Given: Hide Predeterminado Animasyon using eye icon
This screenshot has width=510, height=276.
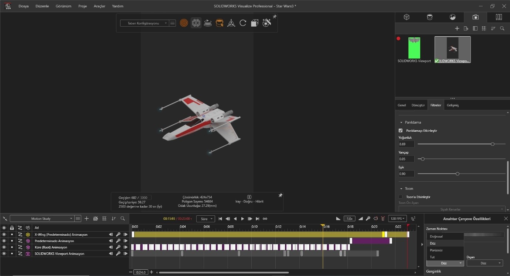Looking at the screenshot, I should [4, 241].
